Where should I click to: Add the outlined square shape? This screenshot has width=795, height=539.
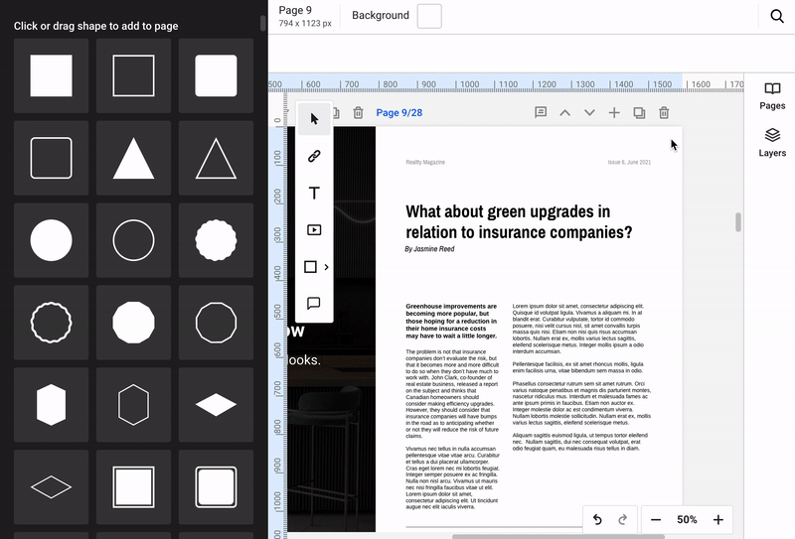tap(133, 75)
